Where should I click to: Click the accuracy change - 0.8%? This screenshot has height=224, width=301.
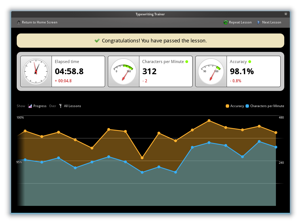tap(236, 81)
